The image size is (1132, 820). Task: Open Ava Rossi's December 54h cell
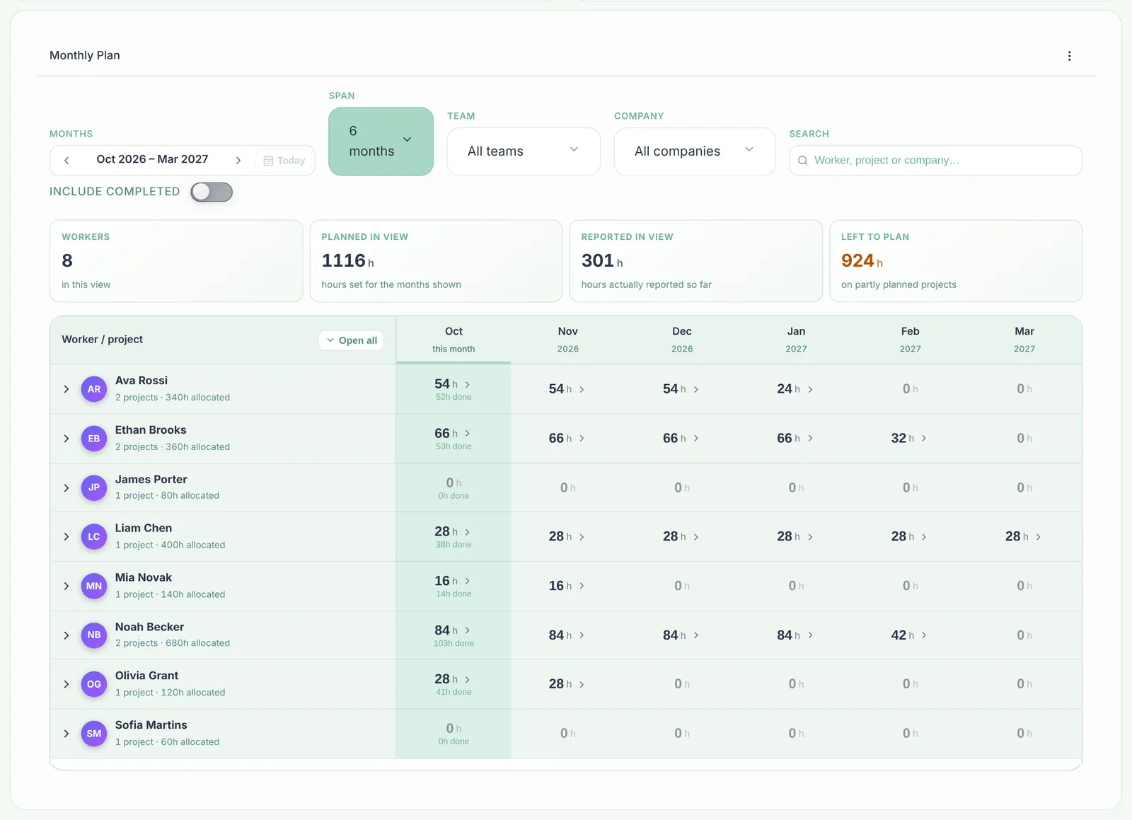[x=681, y=389]
